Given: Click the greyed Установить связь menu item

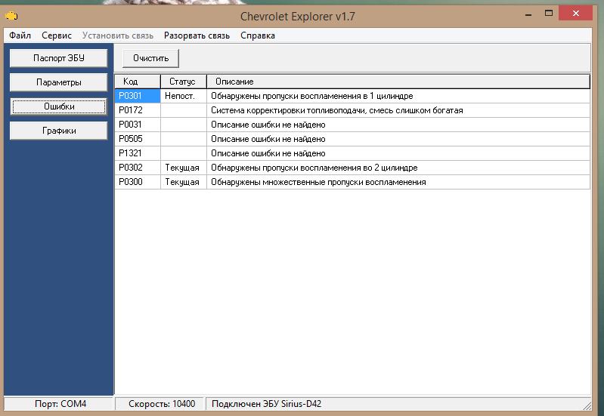Looking at the screenshot, I should [x=118, y=35].
